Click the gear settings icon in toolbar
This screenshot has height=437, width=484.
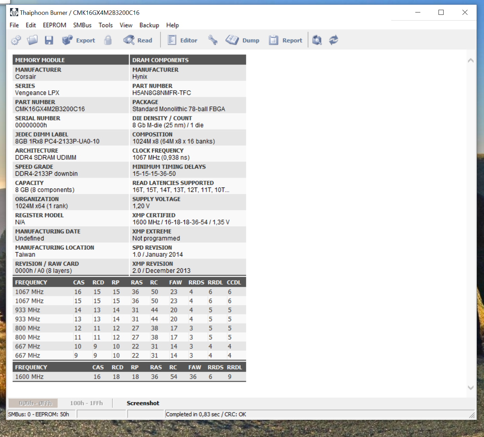pyautogui.click(x=16, y=40)
